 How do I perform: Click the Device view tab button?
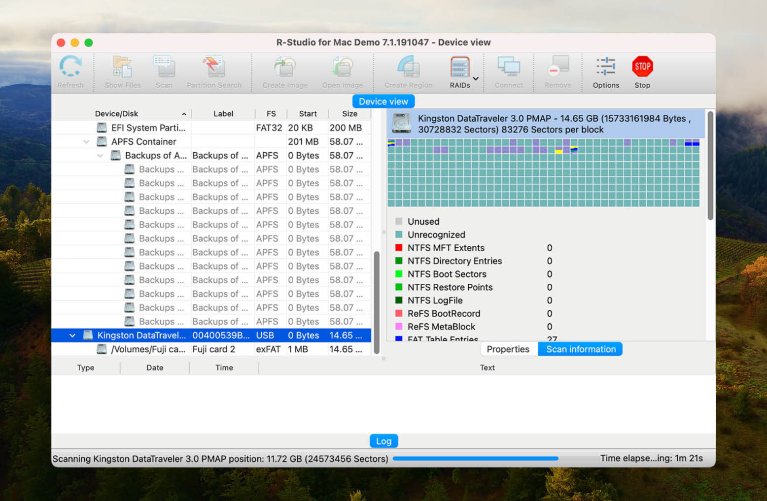[383, 101]
